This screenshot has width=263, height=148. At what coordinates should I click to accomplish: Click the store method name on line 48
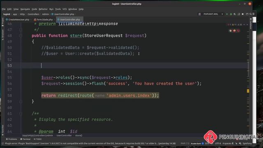(76, 36)
